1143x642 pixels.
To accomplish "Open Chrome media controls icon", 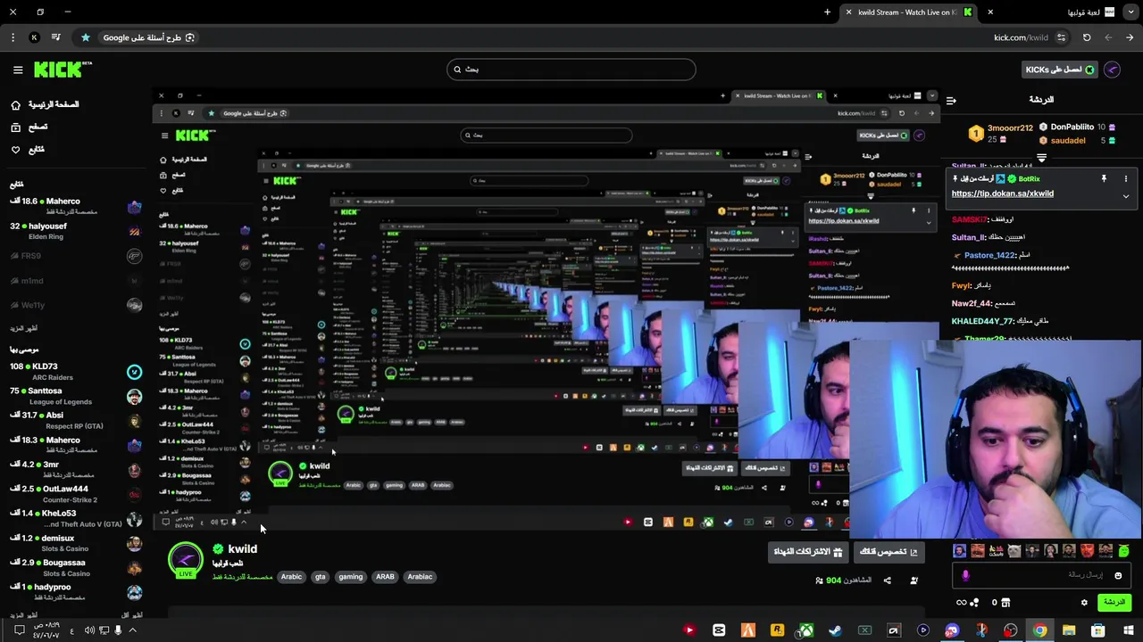I will (56, 37).
